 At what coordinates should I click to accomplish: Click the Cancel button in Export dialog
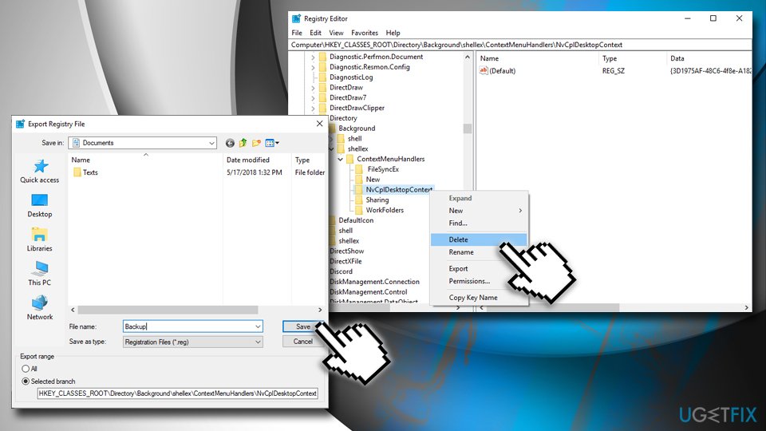coord(302,342)
